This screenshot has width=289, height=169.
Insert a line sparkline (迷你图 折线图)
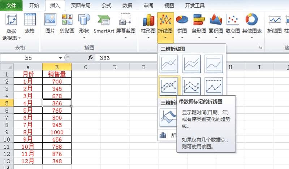tap(275, 24)
